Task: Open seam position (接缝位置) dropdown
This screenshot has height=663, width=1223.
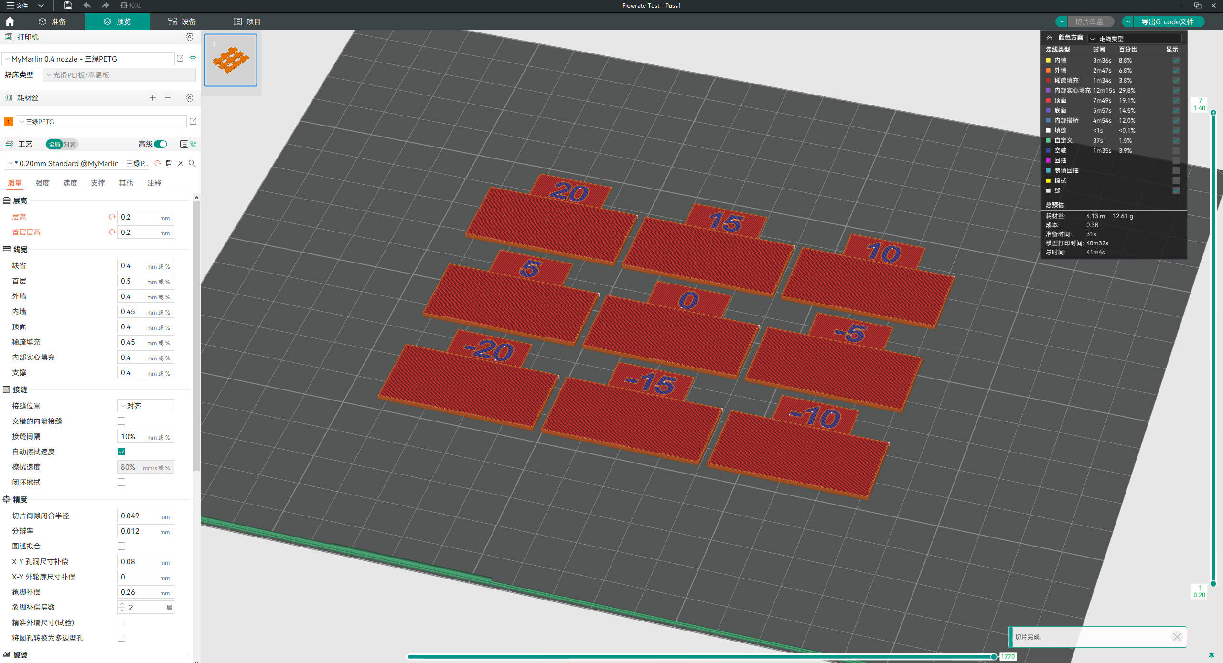Action: coord(146,406)
